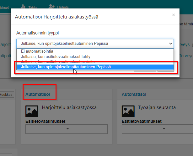Expand Esitietovaatimukset dropdown under Harjoittelu asiakastyössä
This screenshot has height=156, width=193.
click(66, 129)
